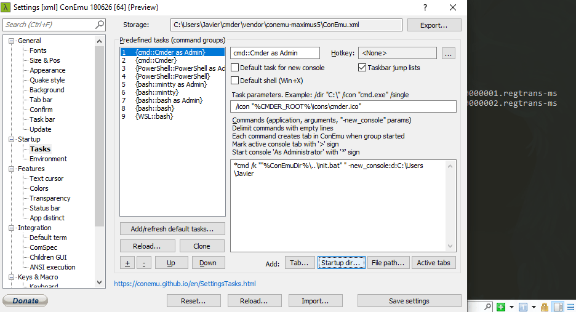Screen dimensions: 576x312
Task: Click the Active tabs button
Action: pos(433,263)
